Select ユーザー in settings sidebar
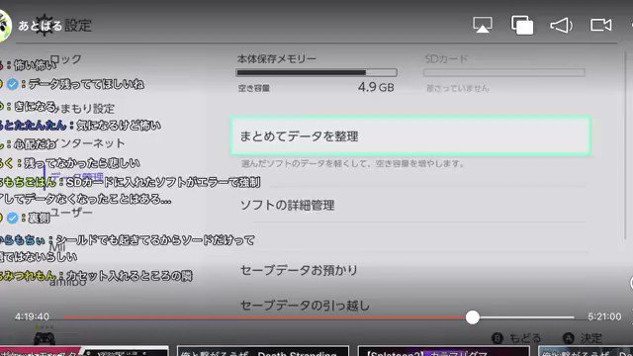The image size is (633, 356). coord(71,213)
